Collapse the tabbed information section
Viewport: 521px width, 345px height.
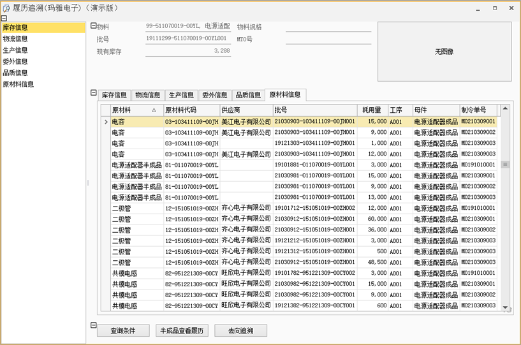pos(93,93)
